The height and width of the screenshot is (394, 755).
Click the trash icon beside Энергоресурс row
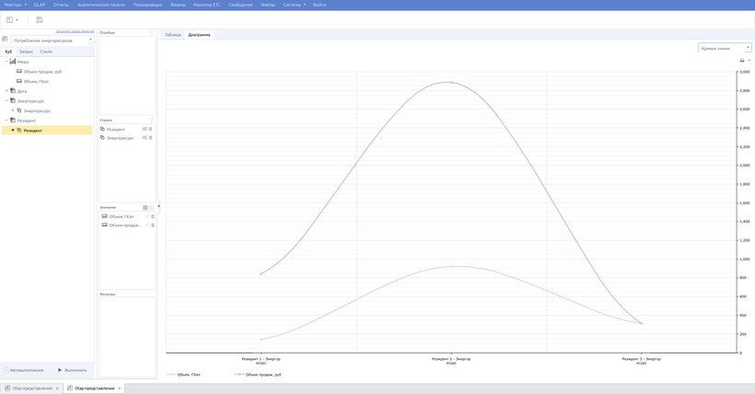[x=151, y=138]
